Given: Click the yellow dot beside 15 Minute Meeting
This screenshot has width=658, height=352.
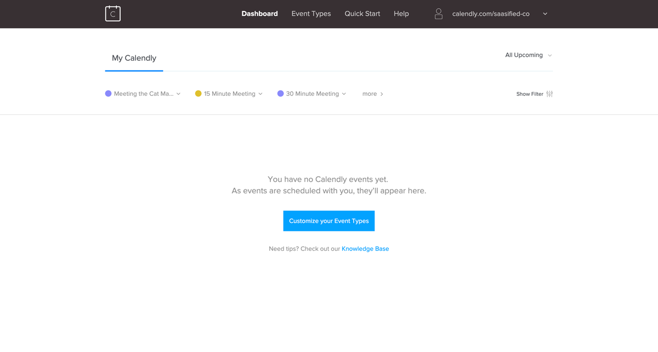Looking at the screenshot, I should [x=198, y=94].
